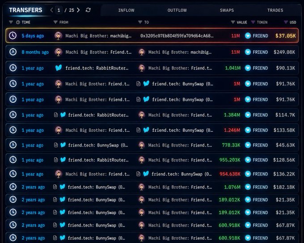The height and width of the screenshot is (243, 304).
Task: Click the 1.076M value
Action: (x=232, y=187)
